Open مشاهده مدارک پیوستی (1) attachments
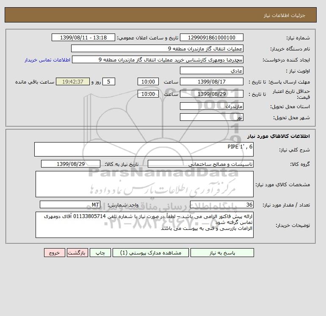This screenshot has height=316, width=326. (x=151, y=253)
